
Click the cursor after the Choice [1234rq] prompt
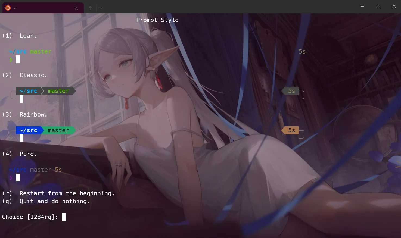click(64, 217)
